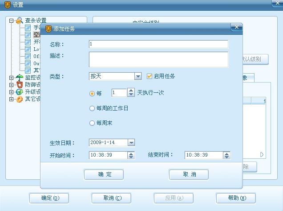
Task: Click 帮助(H) in the 设置 window
Action: coord(236,198)
